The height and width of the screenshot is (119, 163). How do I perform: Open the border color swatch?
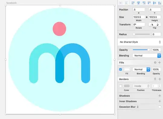127,86
